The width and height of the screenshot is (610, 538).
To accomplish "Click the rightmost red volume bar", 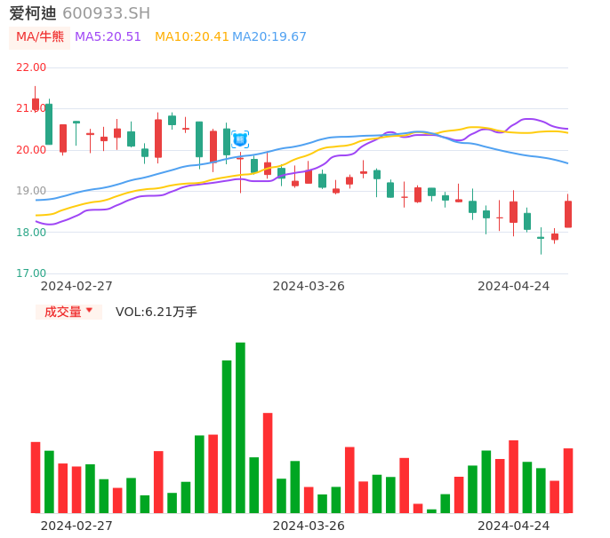I will tap(568, 480).
